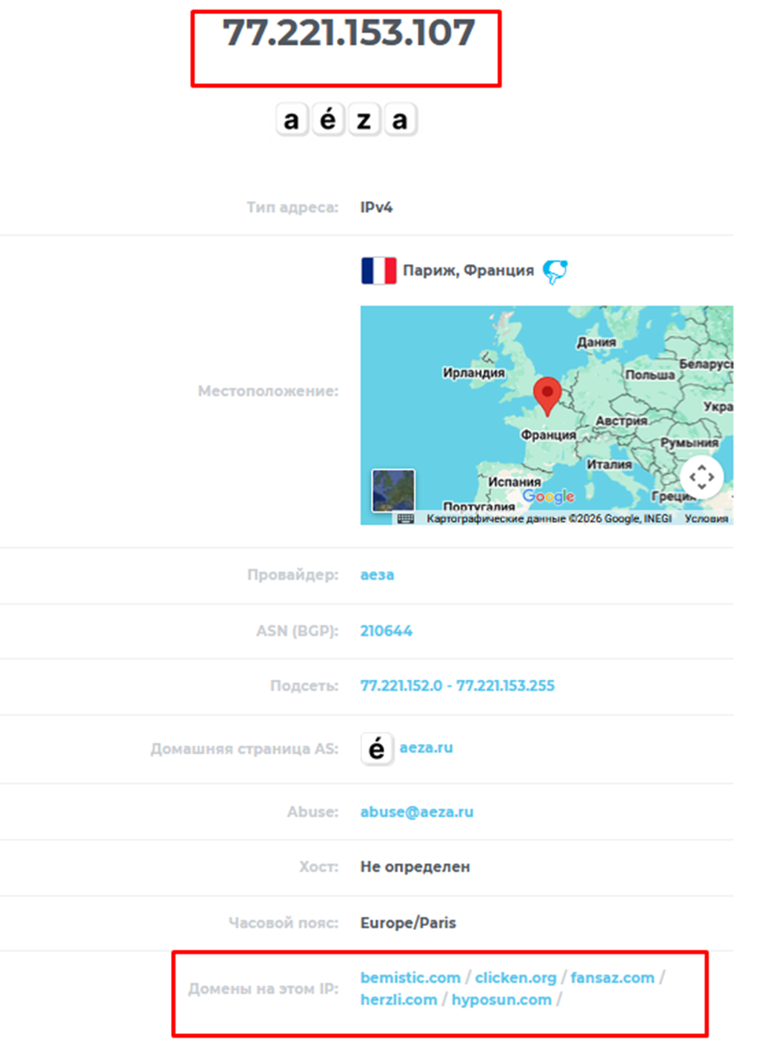Click the z tile in the aeza logo
This screenshot has width=765, height=1057.
tap(363, 120)
